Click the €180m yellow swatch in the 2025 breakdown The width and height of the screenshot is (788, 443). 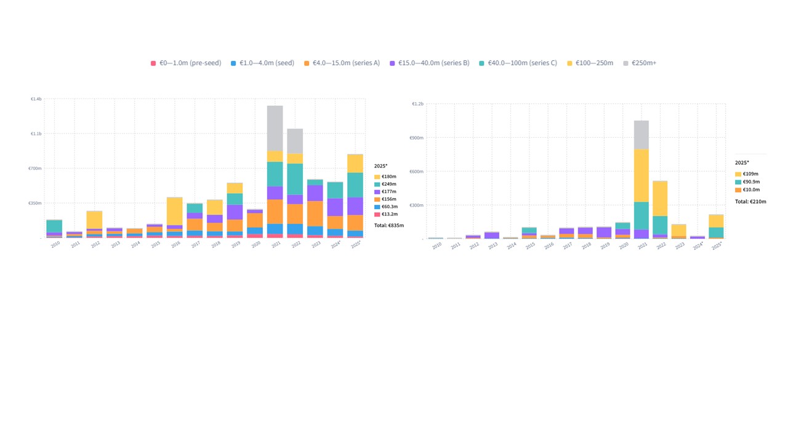[x=377, y=177]
